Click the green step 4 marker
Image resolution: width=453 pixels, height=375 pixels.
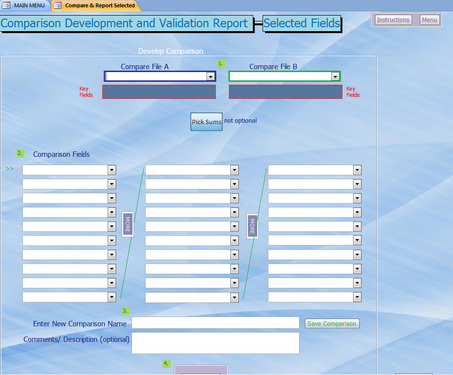click(166, 363)
